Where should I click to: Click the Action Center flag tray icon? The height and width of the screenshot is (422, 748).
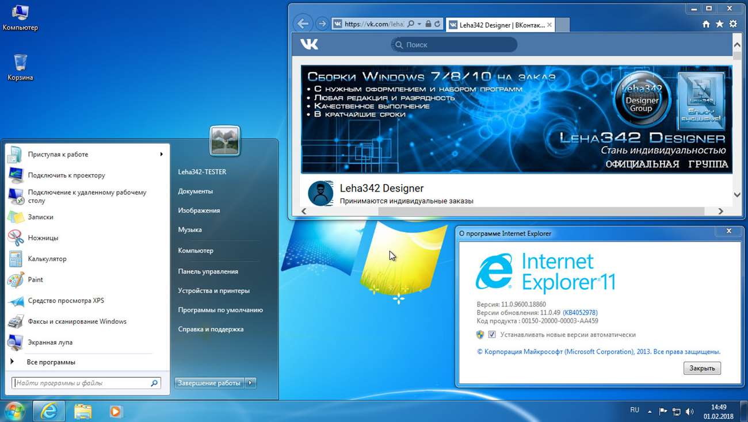coord(663,412)
